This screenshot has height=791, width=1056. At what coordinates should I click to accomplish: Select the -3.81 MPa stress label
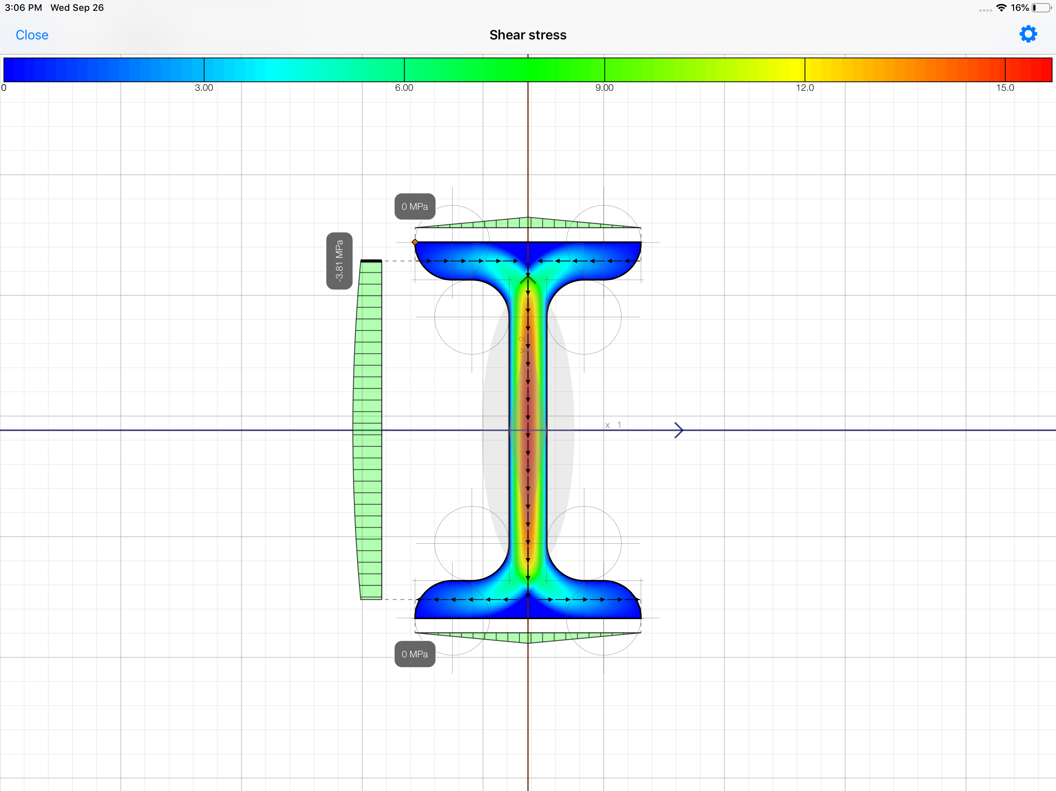click(339, 260)
